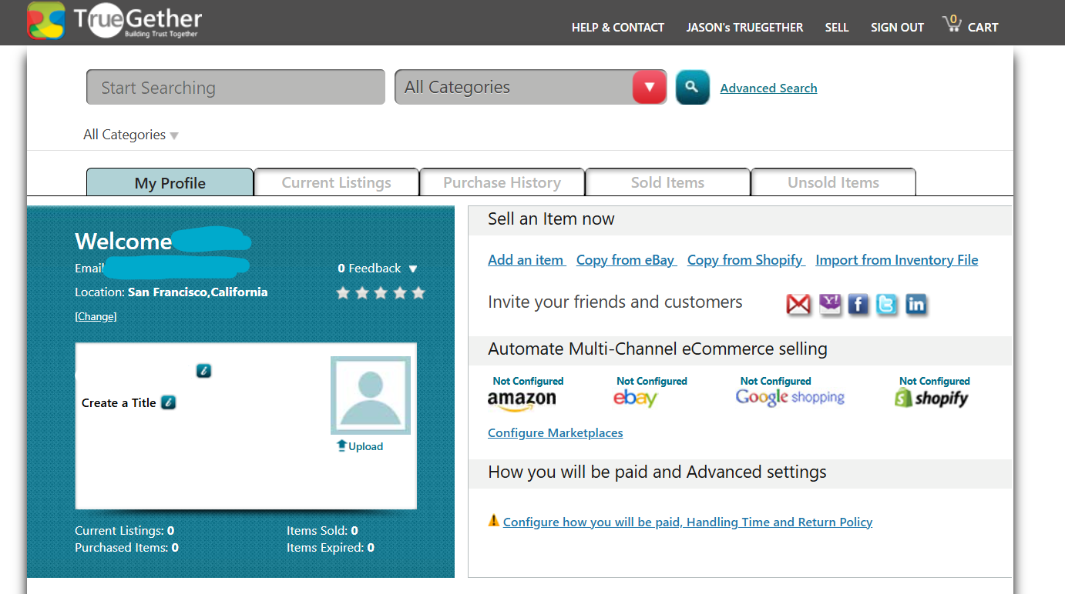The image size is (1065, 594).
Task: Invite friends via Yahoo mail icon
Action: [830, 305]
